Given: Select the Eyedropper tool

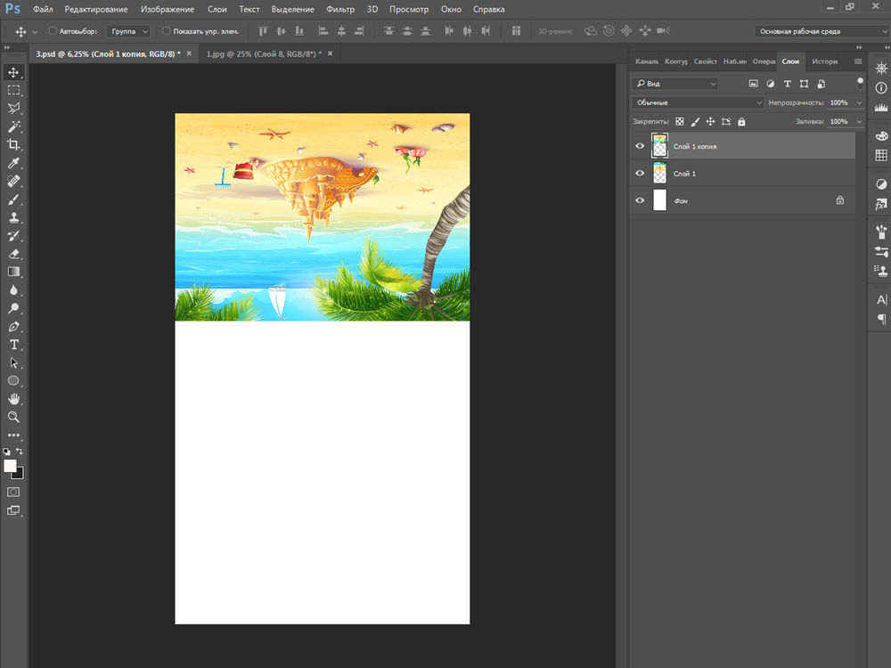Looking at the screenshot, I should (x=13, y=163).
